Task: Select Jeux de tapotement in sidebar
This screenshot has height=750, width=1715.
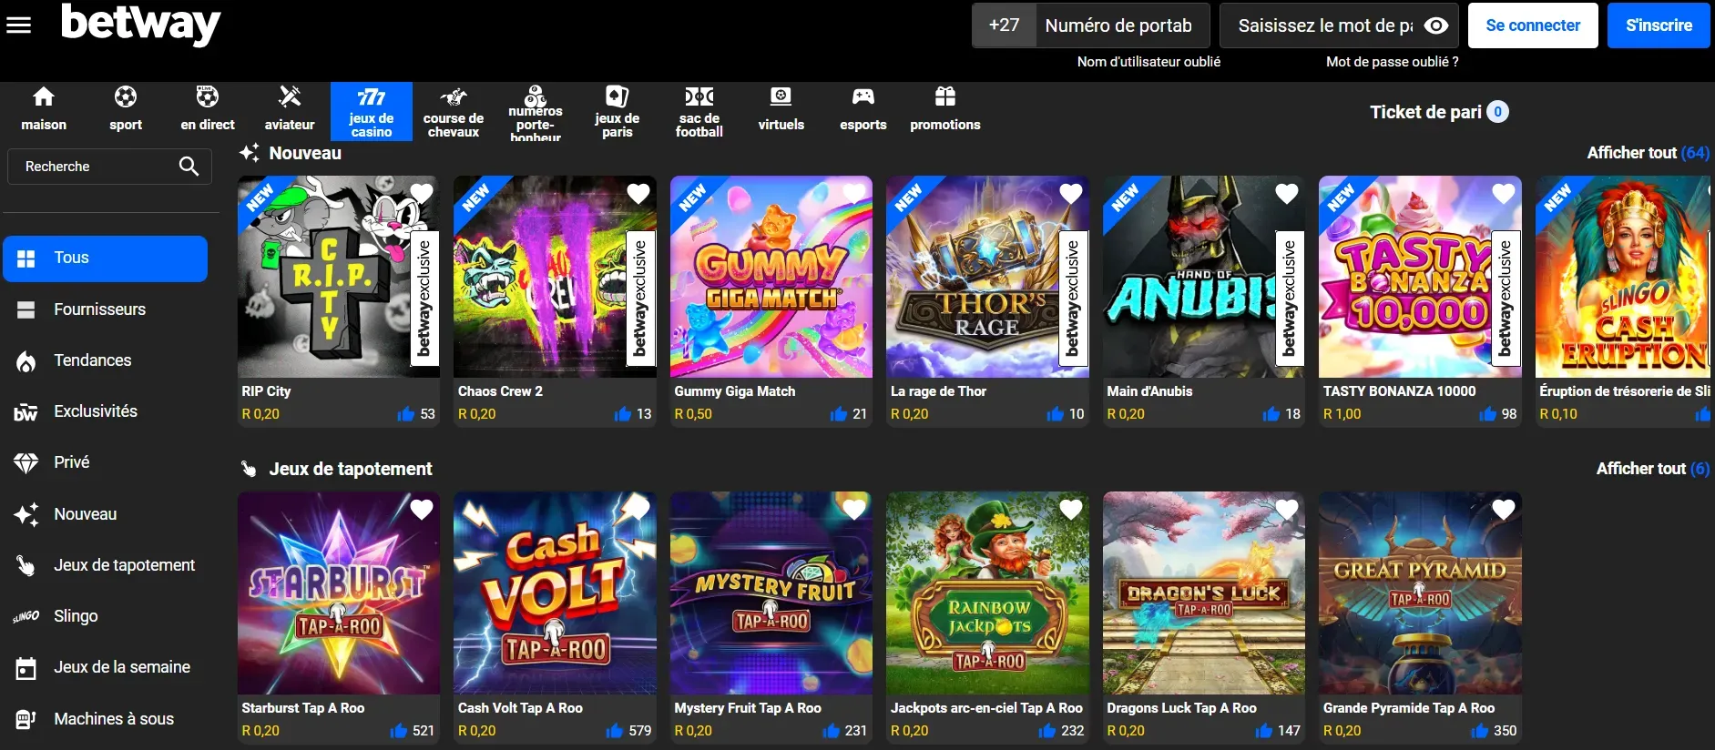Action: click(106, 565)
